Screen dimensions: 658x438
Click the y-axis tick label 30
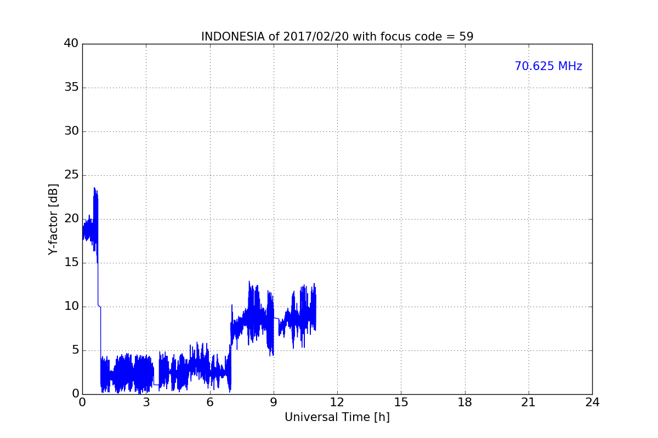tap(71, 131)
